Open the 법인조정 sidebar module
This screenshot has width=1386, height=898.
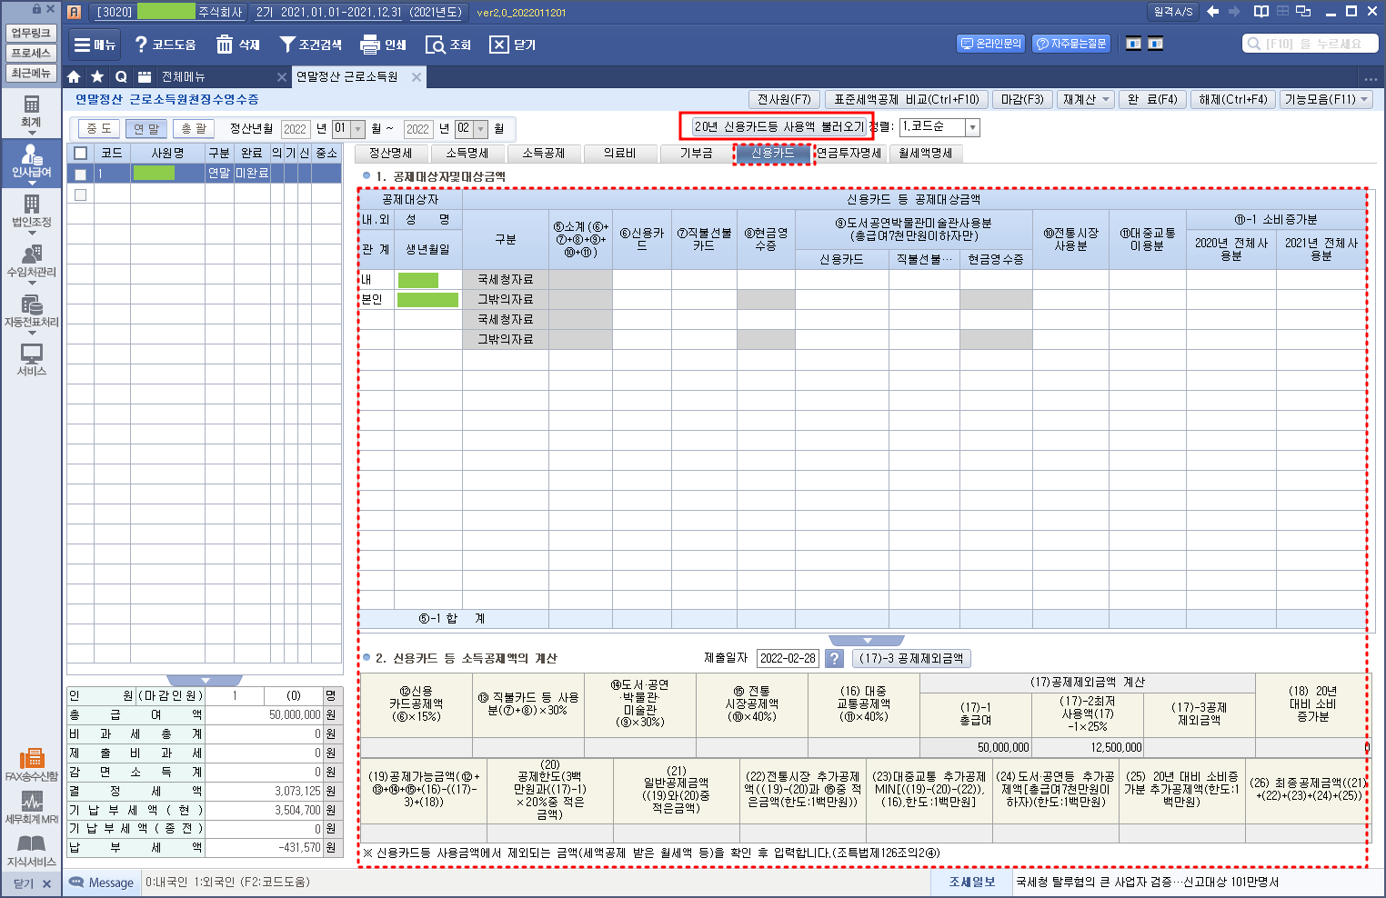(32, 210)
